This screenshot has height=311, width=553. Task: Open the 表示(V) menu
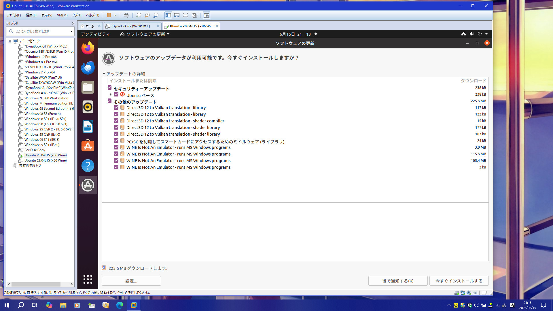tap(47, 15)
